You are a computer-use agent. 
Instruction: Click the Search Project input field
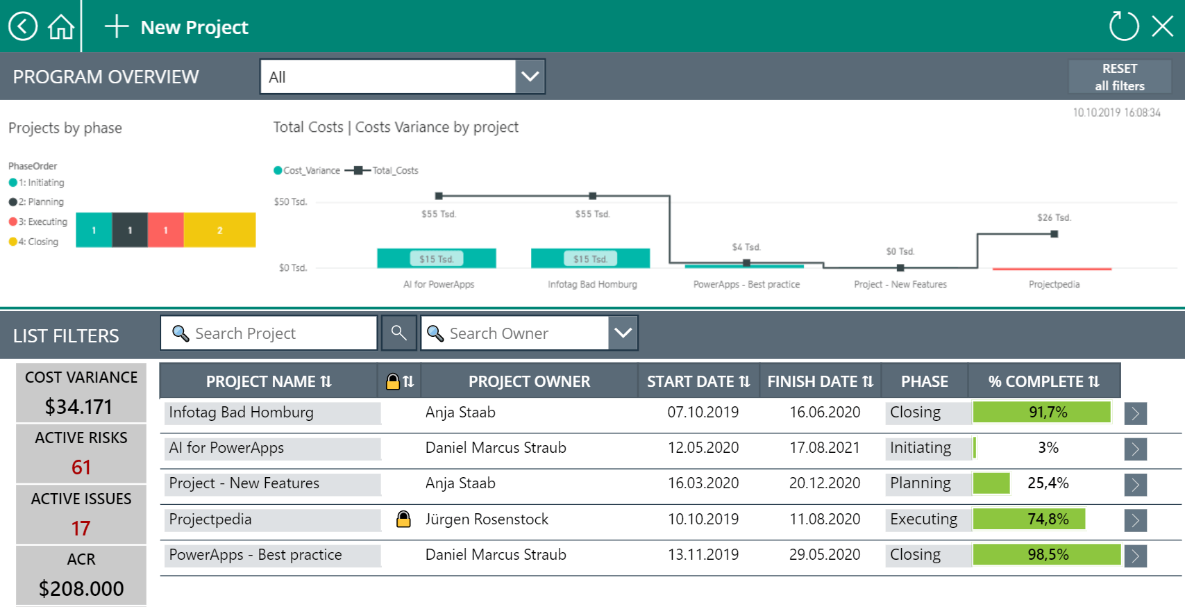269,333
